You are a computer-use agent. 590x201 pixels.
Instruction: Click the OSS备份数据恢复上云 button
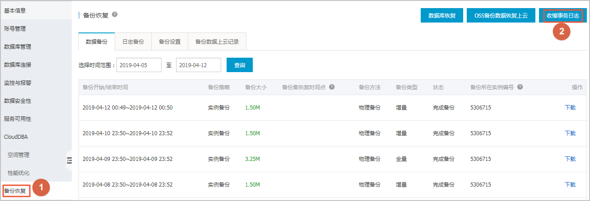pyautogui.click(x=501, y=15)
